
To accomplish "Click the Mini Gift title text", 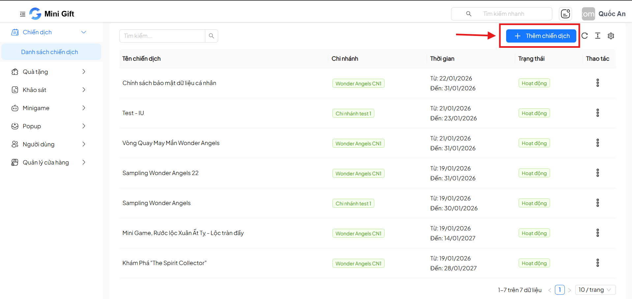I will pyautogui.click(x=59, y=14).
